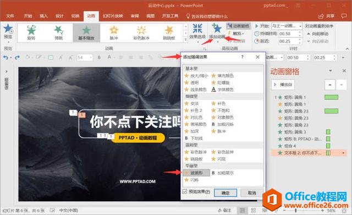The height and width of the screenshot is (215, 352).
Task: Click the Redo icon in quick access toolbar
Action: (17, 58)
